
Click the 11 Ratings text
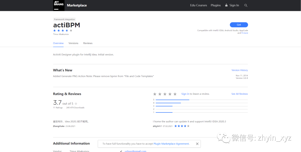click(x=58, y=108)
